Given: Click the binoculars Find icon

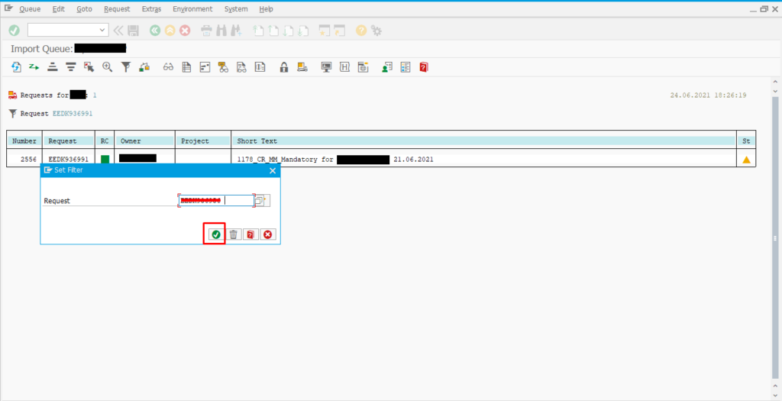Looking at the screenshot, I should (221, 31).
